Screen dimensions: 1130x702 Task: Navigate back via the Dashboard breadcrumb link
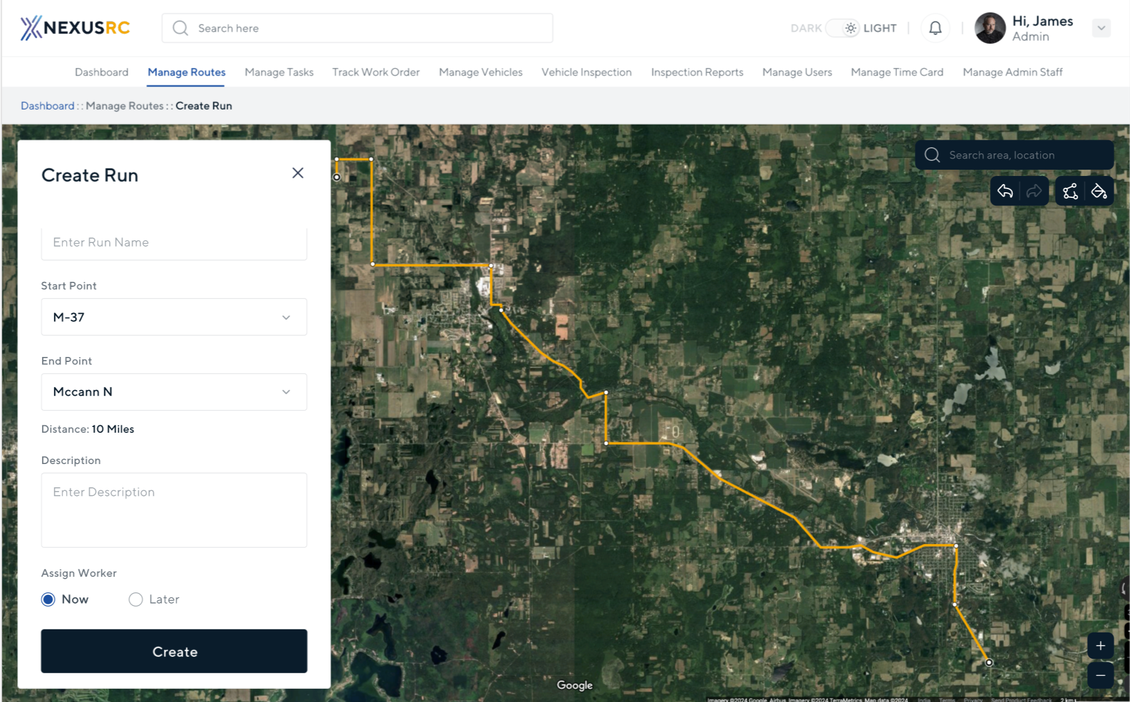point(48,106)
